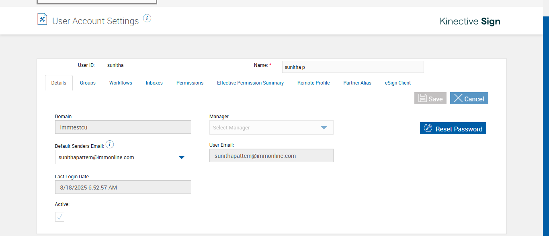Click the floppy disk Save icon
Image resolution: width=549 pixels, height=236 pixels.
point(422,98)
